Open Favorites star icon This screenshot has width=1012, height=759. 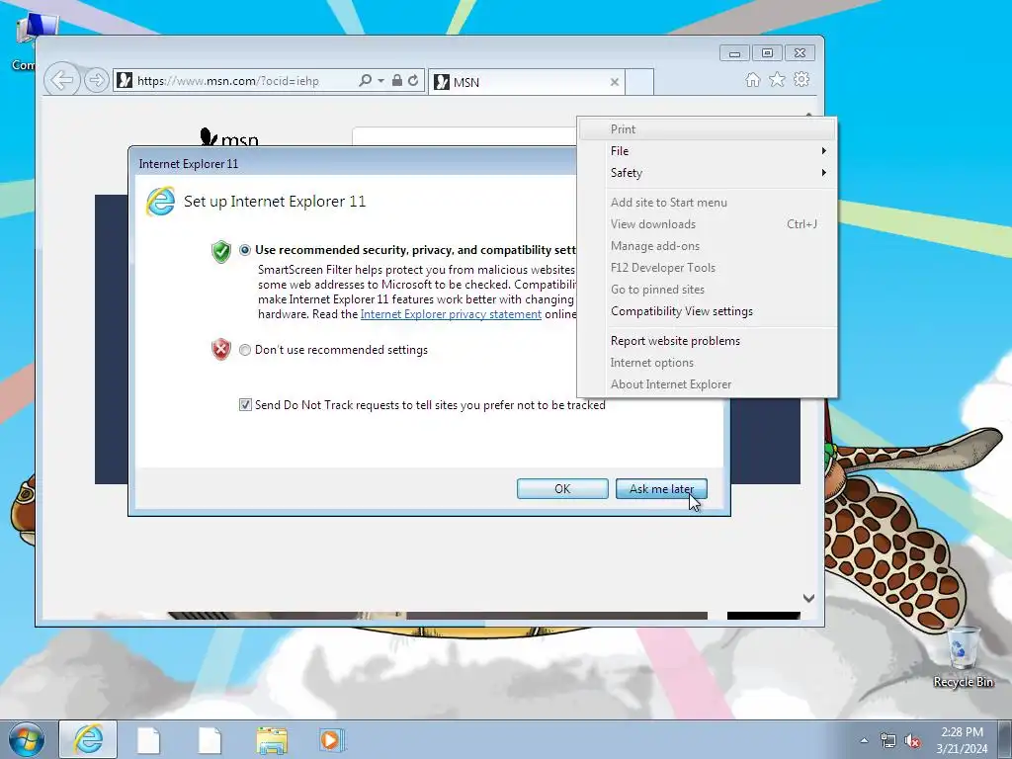(777, 79)
